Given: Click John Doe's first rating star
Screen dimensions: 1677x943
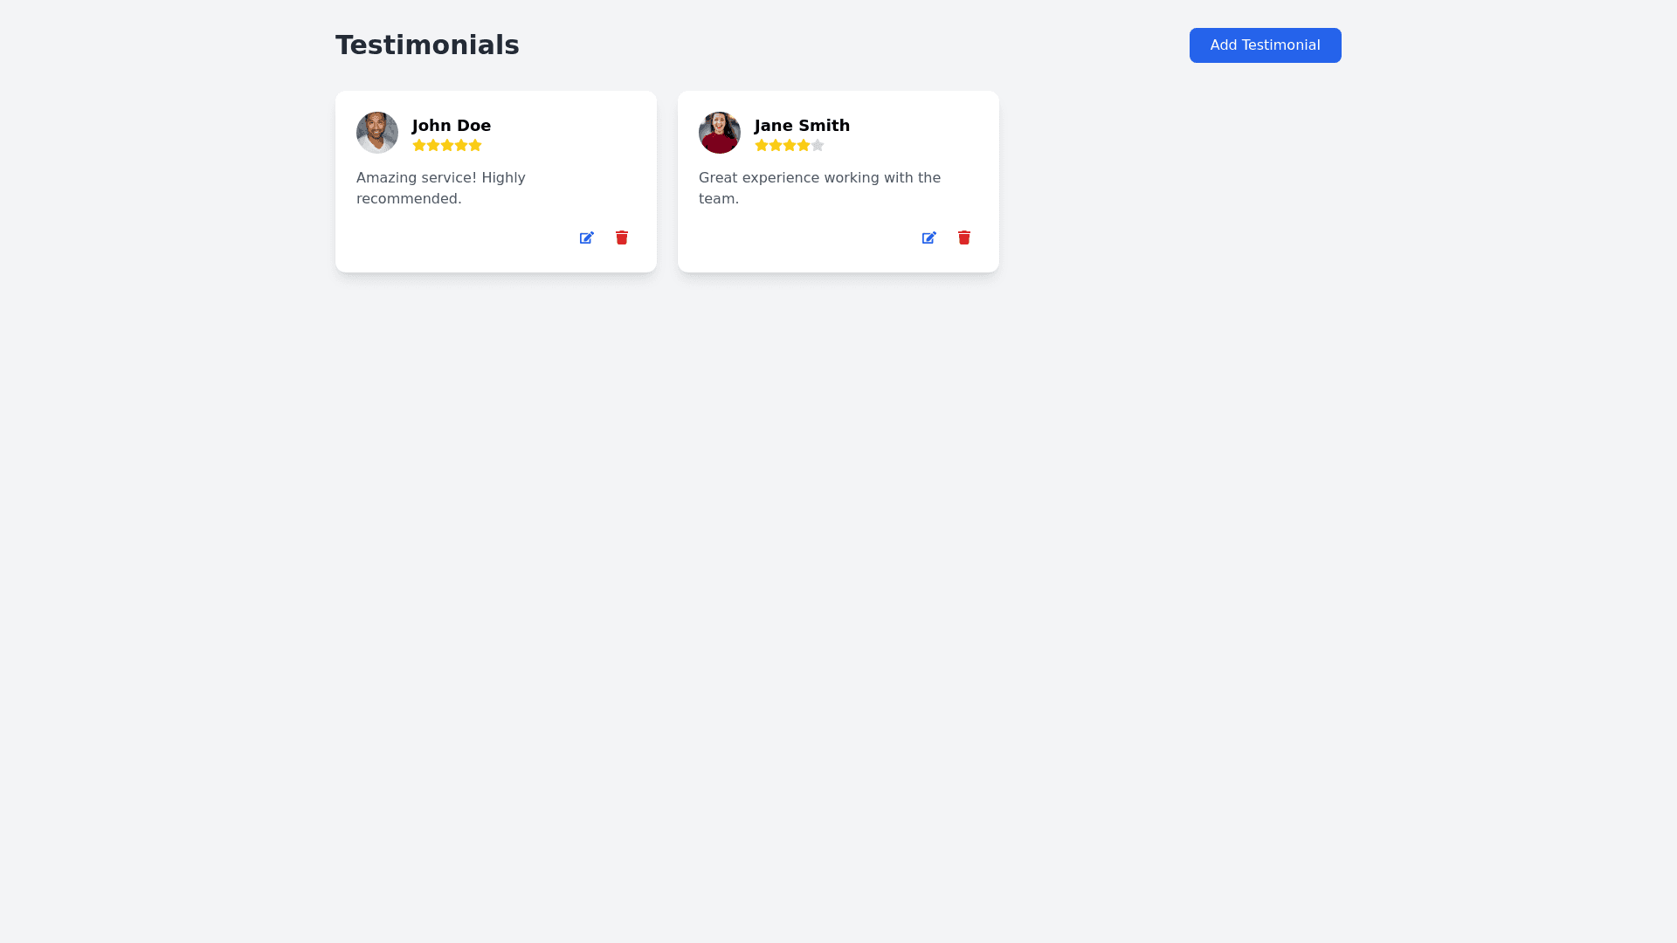Looking at the screenshot, I should point(419,146).
